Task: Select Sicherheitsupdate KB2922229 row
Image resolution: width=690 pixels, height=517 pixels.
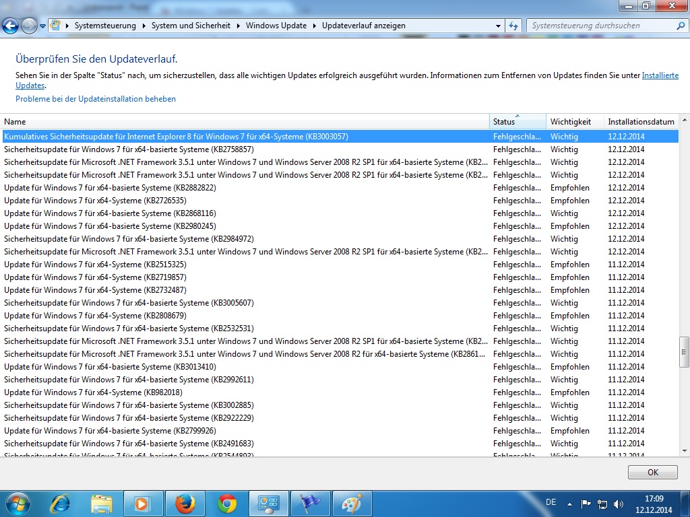Action: (x=340, y=417)
